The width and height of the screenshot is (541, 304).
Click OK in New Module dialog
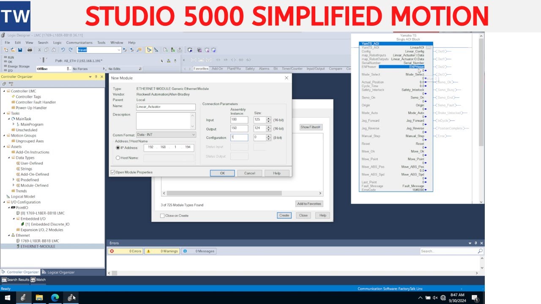click(x=222, y=173)
